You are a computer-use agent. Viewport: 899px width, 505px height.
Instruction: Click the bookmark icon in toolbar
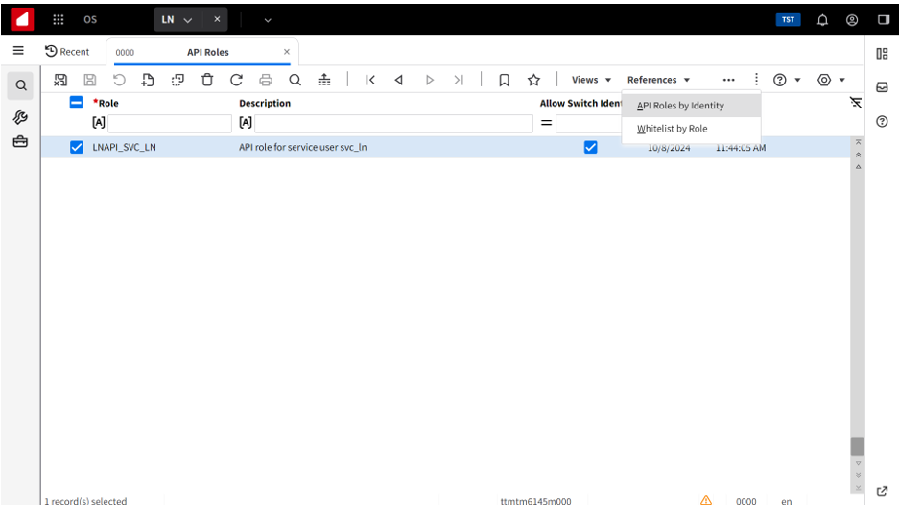504,81
